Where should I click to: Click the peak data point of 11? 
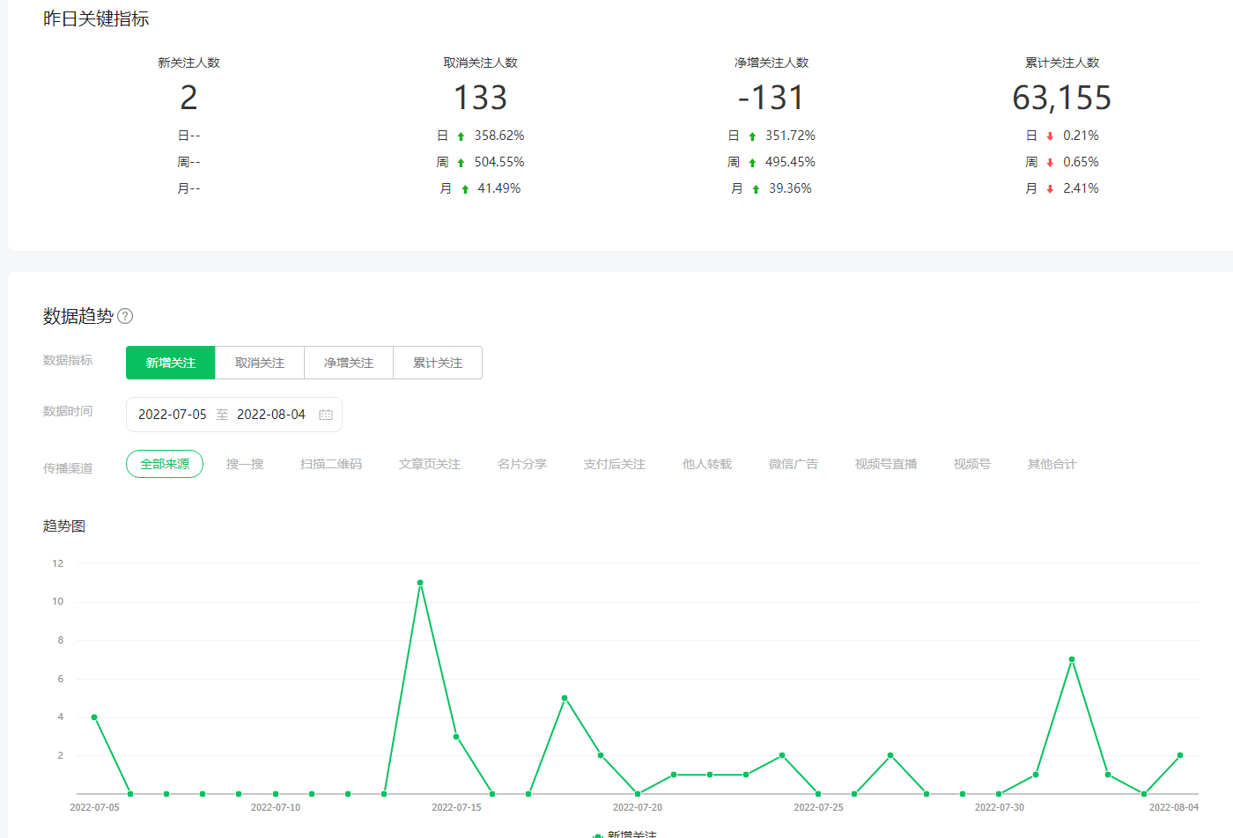point(420,583)
